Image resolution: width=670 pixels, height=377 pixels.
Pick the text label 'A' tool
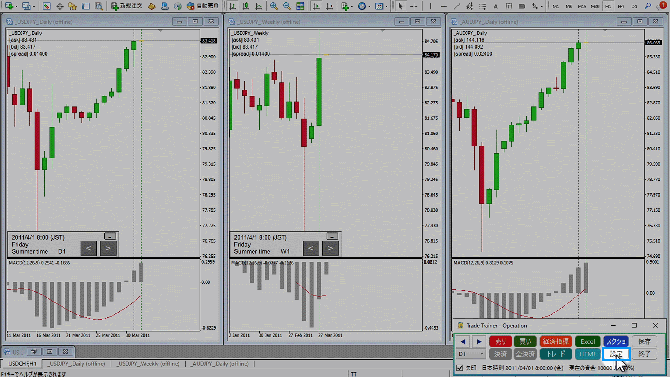496,6
